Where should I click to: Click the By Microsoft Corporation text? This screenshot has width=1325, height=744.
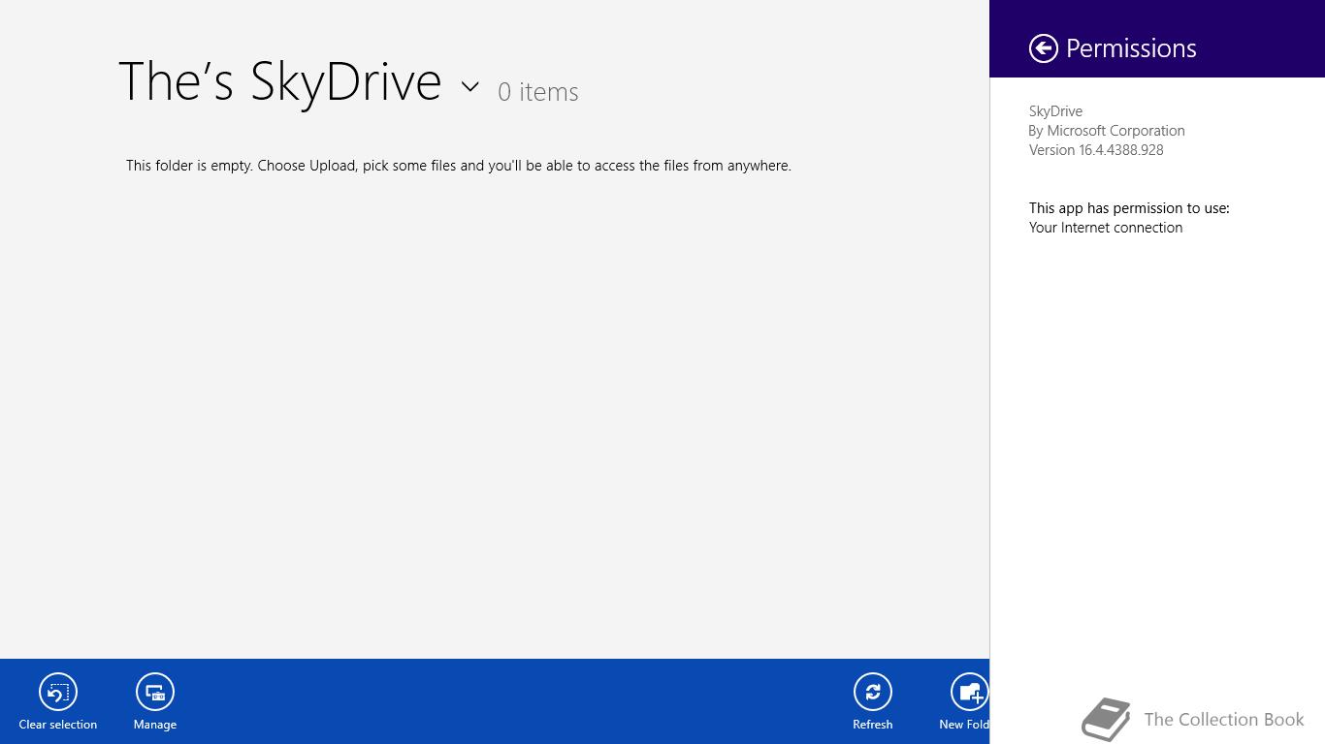click(1107, 131)
